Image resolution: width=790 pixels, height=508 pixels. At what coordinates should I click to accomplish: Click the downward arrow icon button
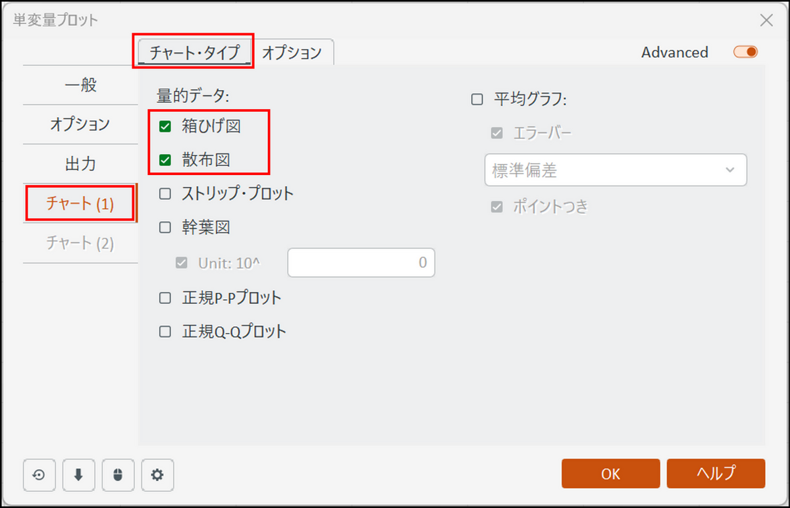tap(78, 474)
